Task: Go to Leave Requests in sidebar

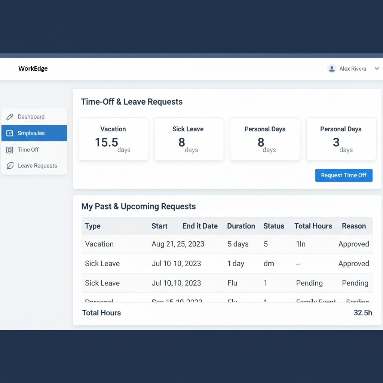Action: point(37,166)
